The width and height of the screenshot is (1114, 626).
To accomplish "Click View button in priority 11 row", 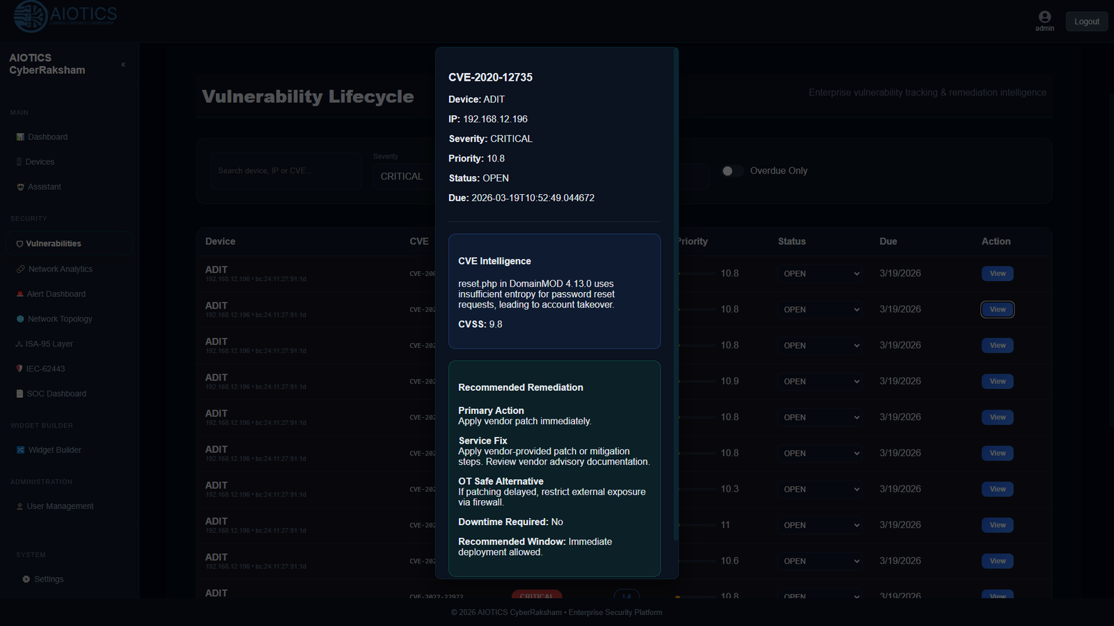I will click(998, 525).
